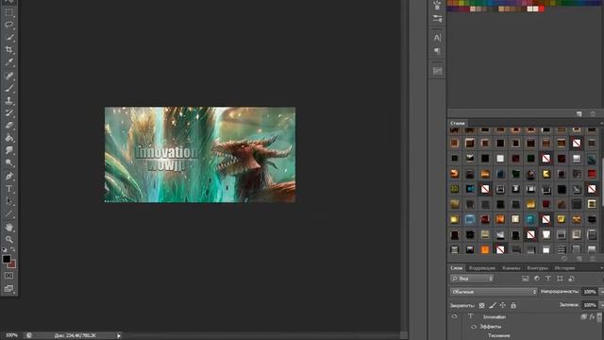Viewport: 604px width, 340px height.
Task: Open the Character panel icon
Action: 437,38
